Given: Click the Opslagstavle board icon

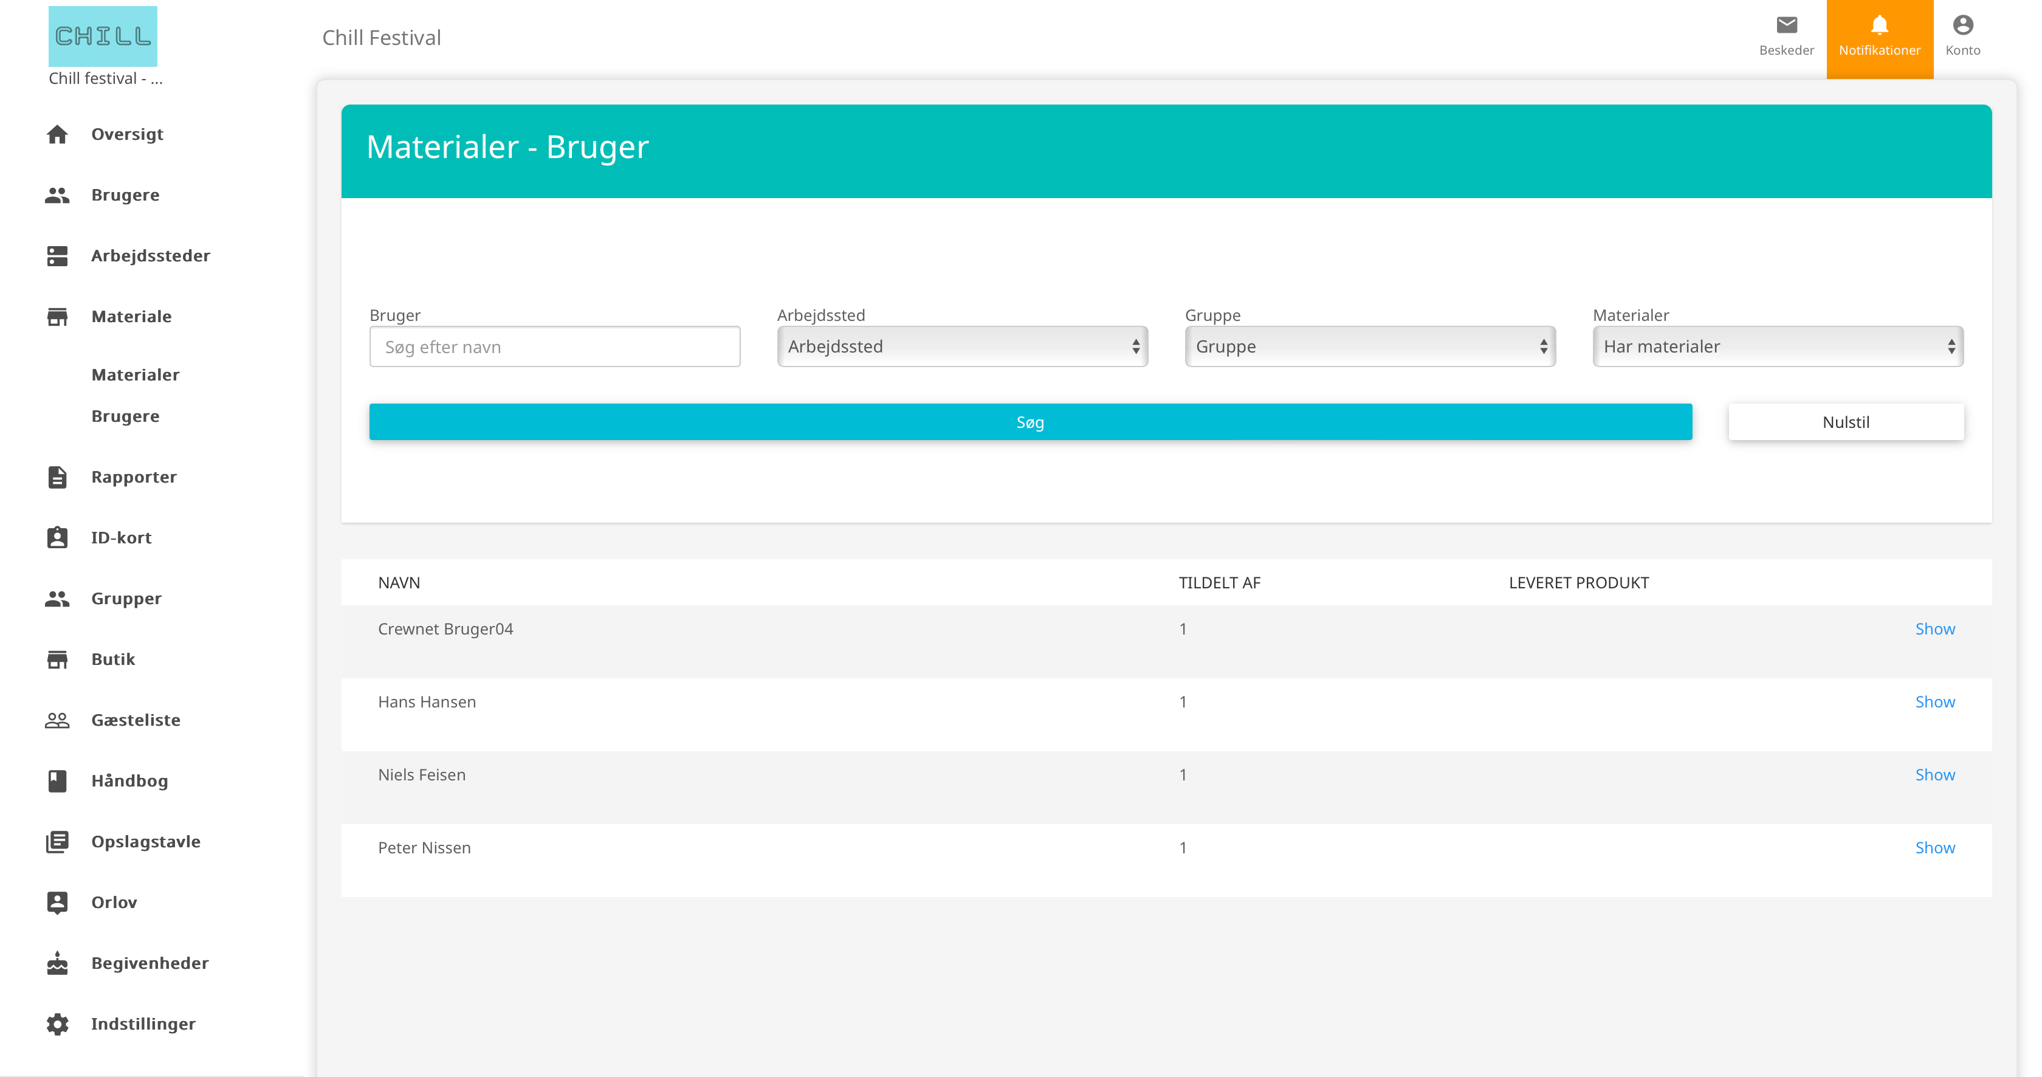Looking at the screenshot, I should point(57,842).
